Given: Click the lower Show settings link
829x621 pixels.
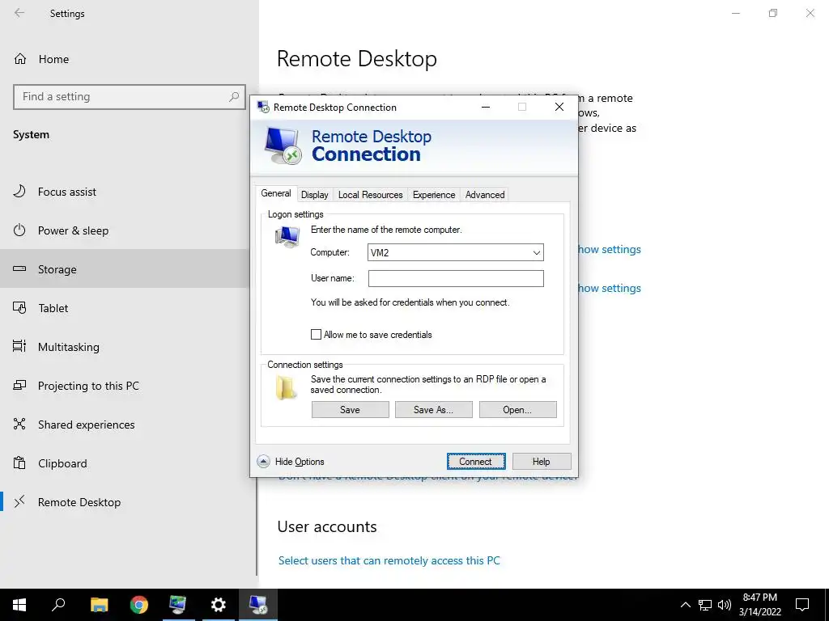Looking at the screenshot, I should point(609,289).
